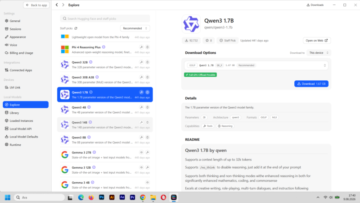
Task: Click the Staff Pick badge
Action: point(228,41)
